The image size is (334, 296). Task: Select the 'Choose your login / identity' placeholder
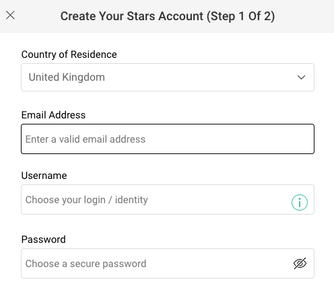tap(86, 200)
